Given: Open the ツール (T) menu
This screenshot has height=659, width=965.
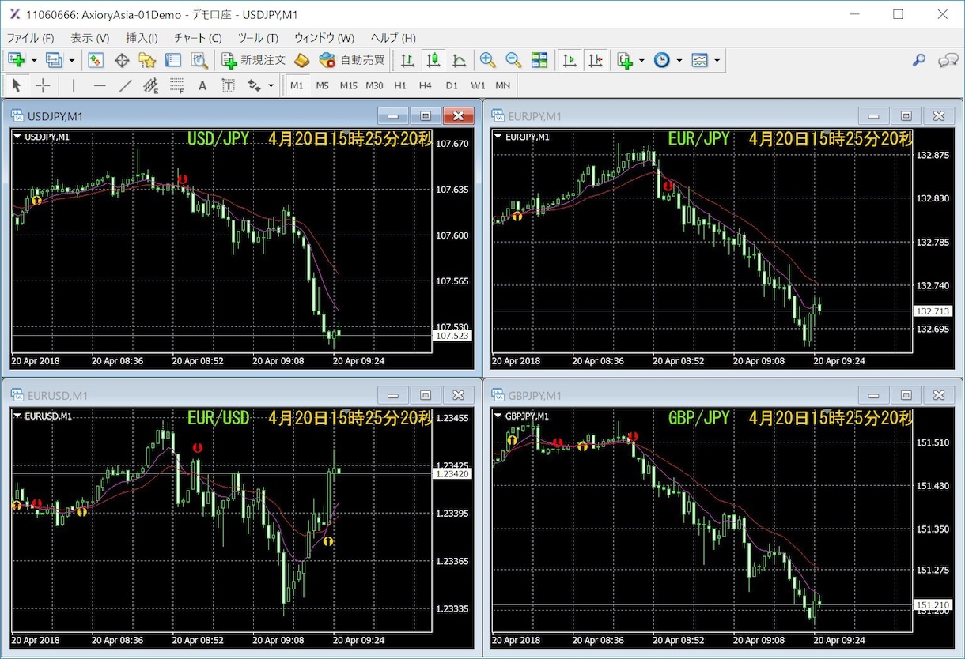Looking at the screenshot, I should click(x=258, y=38).
